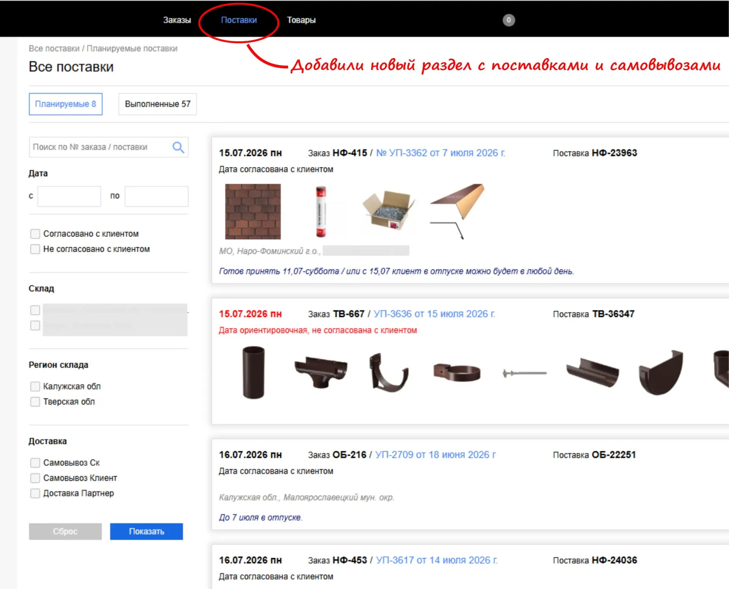Open the pipe clamp product thumbnail
The width and height of the screenshot is (729, 589).
457,372
